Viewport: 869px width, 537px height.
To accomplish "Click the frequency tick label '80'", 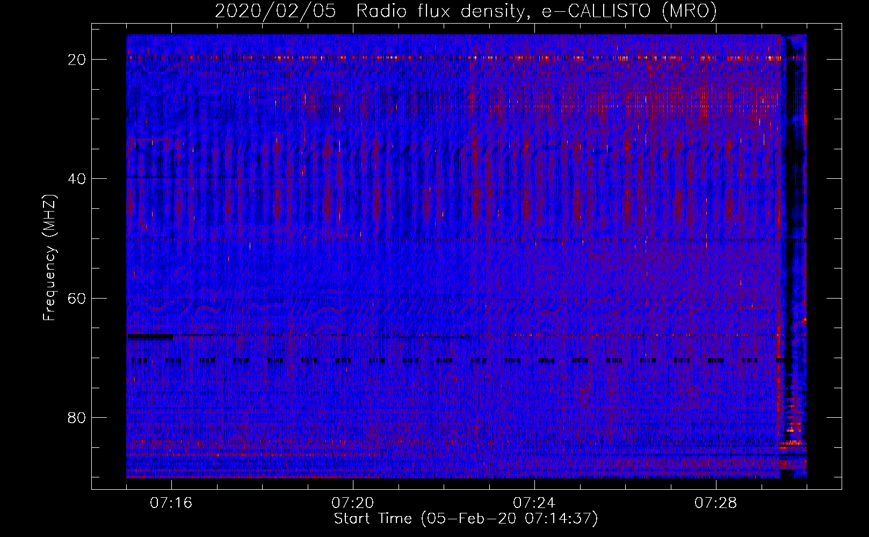I will click(x=77, y=417).
